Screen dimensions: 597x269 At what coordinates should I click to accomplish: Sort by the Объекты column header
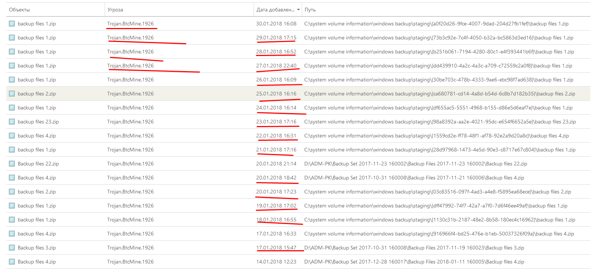point(19,10)
